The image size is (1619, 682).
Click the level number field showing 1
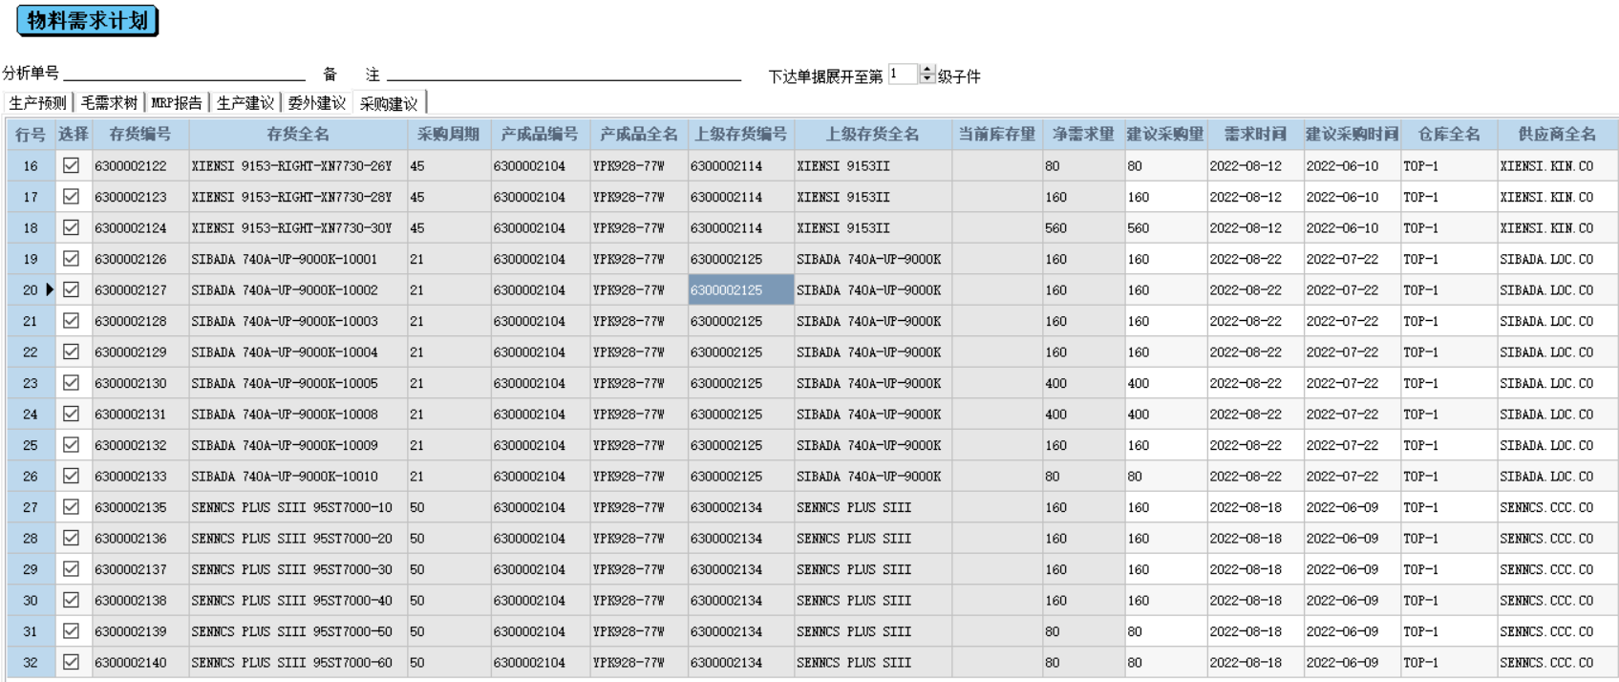tap(903, 75)
